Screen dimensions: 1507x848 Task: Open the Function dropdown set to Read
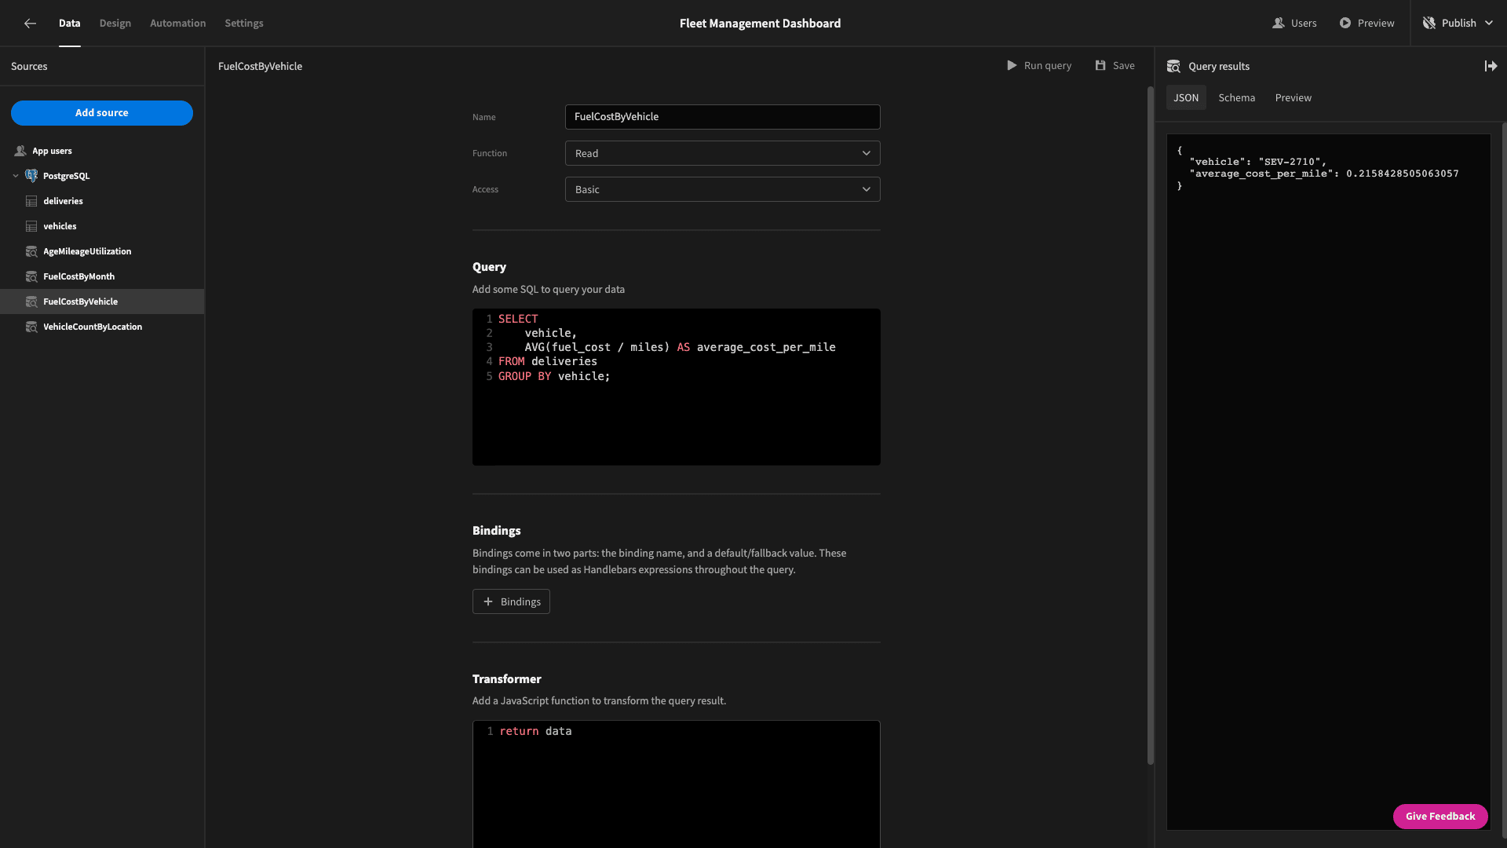(x=722, y=153)
